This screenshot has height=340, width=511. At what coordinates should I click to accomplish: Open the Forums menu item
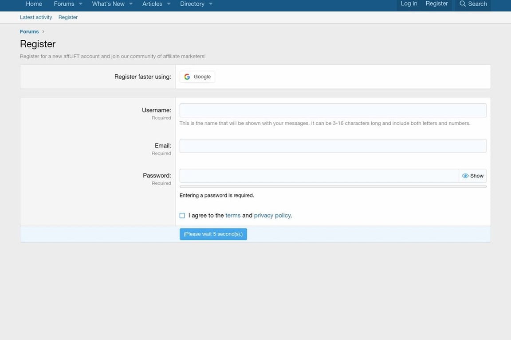pos(64,4)
